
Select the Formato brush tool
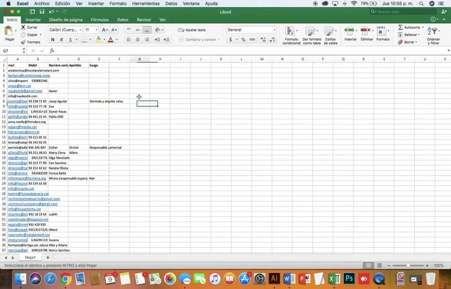pos(23,42)
